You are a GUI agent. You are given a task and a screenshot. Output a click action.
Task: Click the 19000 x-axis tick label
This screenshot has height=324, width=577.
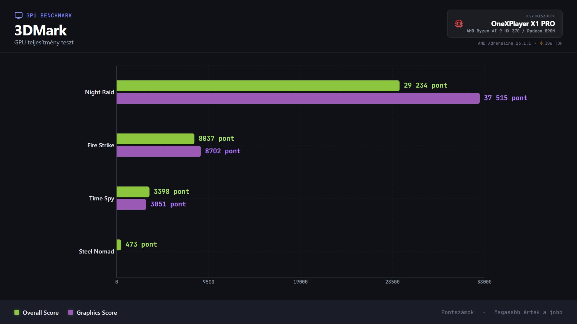click(300, 282)
